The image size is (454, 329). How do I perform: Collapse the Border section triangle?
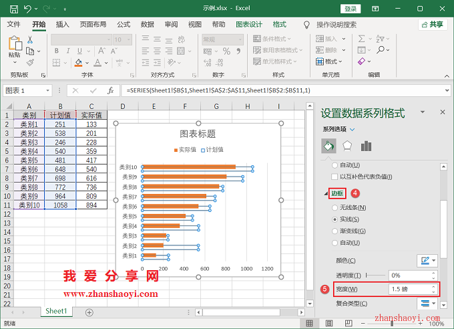(x=326, y=194)
